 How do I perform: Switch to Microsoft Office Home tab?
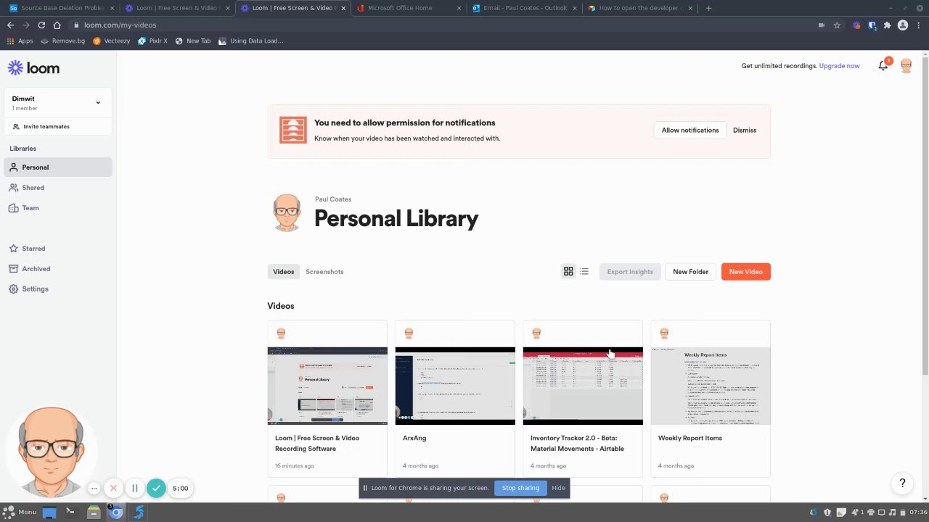pyautogui.click(x=410, y=8)
